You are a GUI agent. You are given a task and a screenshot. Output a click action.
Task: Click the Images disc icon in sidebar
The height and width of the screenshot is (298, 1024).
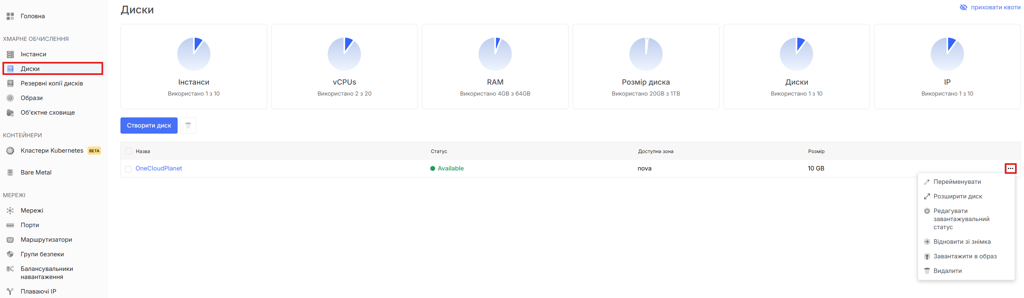(11, 98)
